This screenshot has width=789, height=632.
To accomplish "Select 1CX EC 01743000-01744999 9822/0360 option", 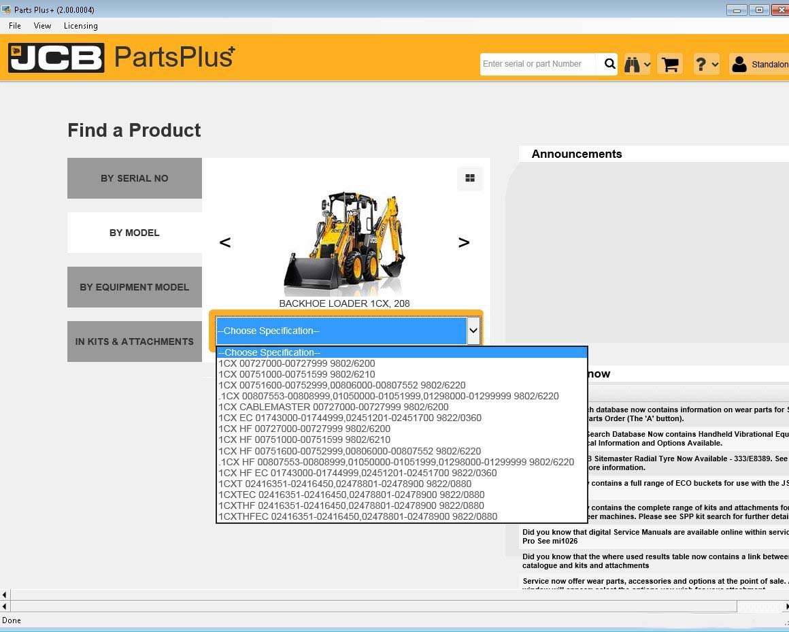I will (x=402, y=418).
